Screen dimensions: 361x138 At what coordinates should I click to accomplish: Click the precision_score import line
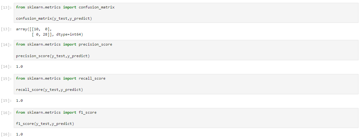coord(64,45)
